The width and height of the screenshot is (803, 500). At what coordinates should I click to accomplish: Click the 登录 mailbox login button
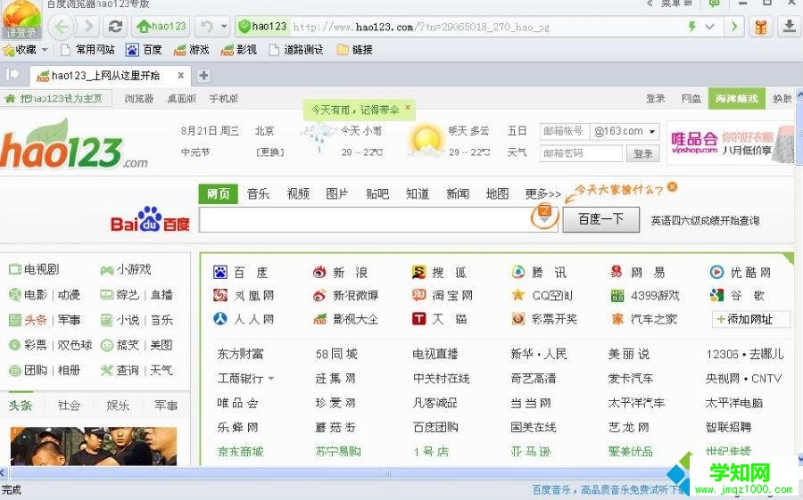pyautogui.click(x=642, y=153)
